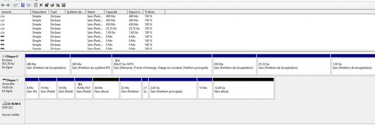Click the black X delete icon

pos(41,5)
